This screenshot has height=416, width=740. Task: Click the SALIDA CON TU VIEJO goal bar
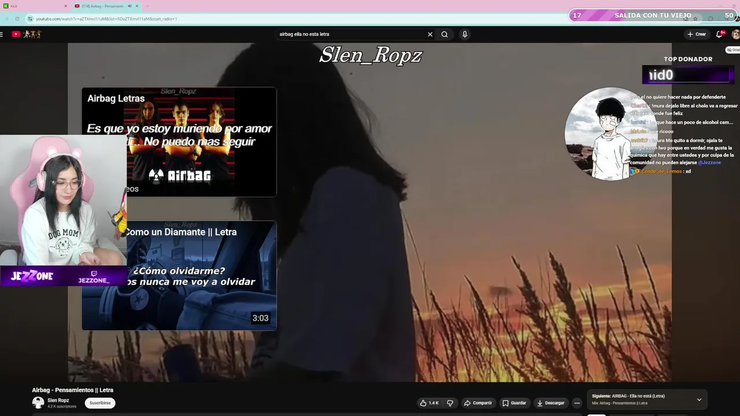click(x=653, y=16)
